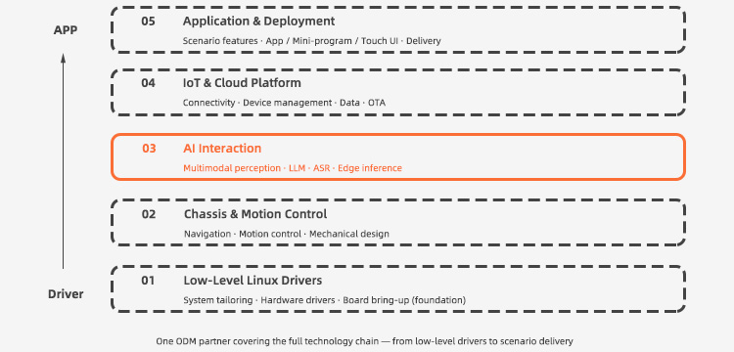Click the One ODM partner caption text
Image resolution: width=734 pixels, height=352 pixels.
tap(364, 341)
